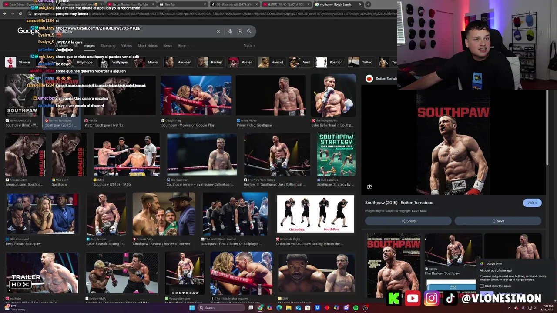Select the Stance filter chip
This screenshot has width=557, height=313.
pos(18,62)
